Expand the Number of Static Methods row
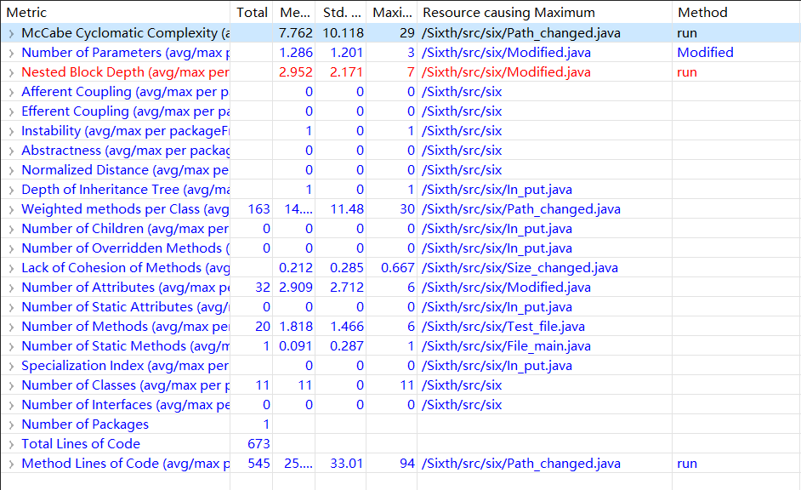 pos(11,347)
